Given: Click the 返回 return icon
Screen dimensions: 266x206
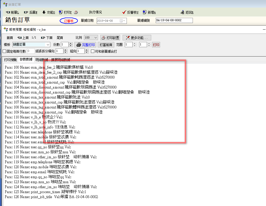Looking at the screenshot, I should click(182, 12).
